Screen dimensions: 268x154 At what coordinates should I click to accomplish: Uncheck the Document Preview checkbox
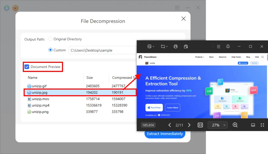[x=27, y=67]
